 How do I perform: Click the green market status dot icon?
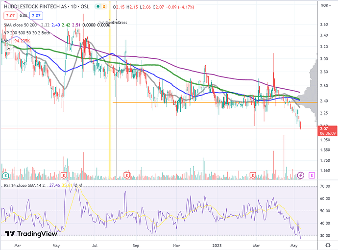pyautogui.click(x=98, y=7)
